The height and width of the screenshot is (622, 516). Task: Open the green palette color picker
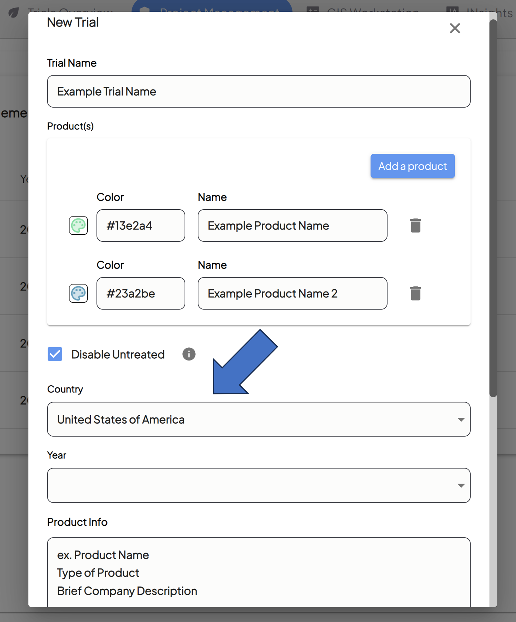78,226
